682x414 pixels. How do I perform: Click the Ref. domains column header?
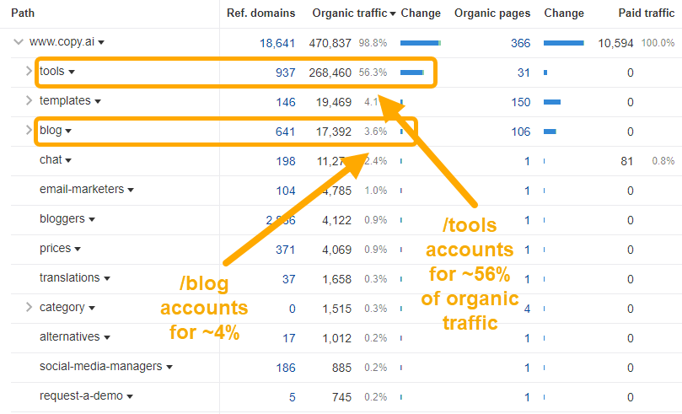(260, 13)
